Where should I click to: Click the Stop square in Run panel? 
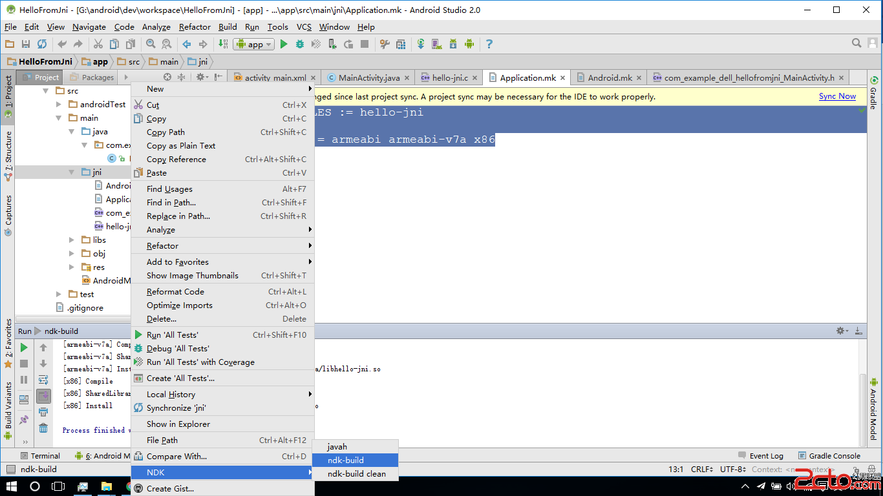pyautogui.click(x=24, y=364)
